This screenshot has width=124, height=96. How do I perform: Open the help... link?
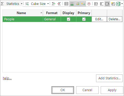(7, 78)
